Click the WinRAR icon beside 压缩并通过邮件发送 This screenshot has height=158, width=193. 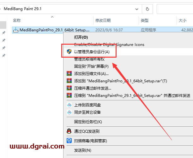coord(69,88)
